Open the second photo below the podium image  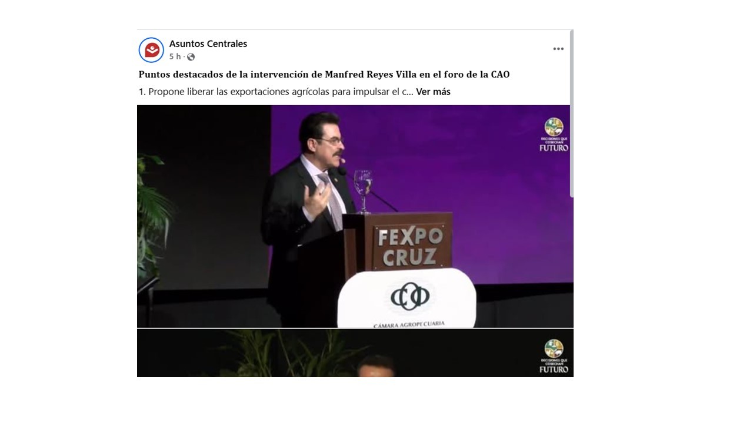355,353
